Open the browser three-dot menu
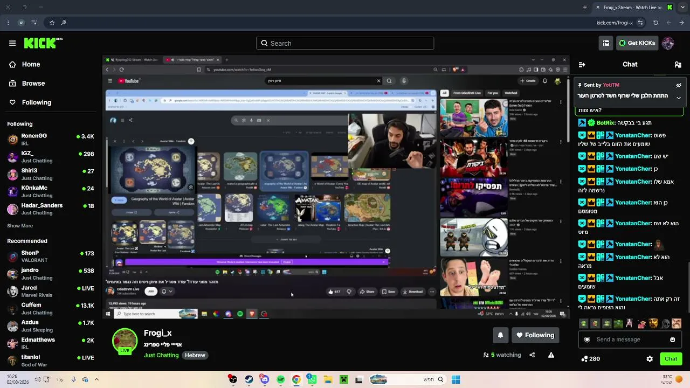690x388 pixels. point(8,23)
